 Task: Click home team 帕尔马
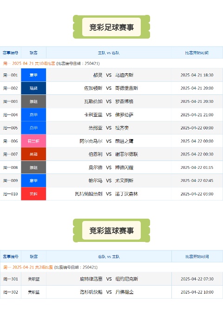95,181
